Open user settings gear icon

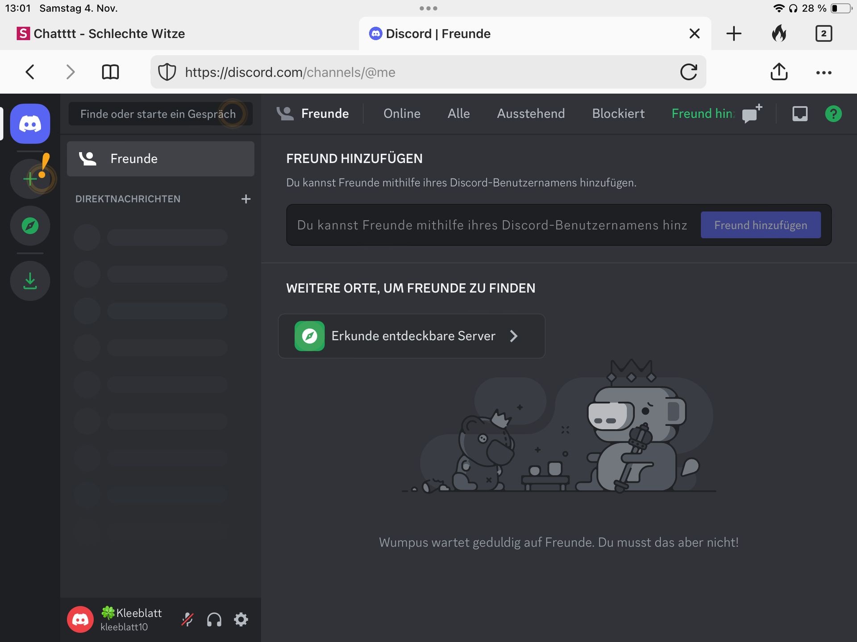point(241,619)
